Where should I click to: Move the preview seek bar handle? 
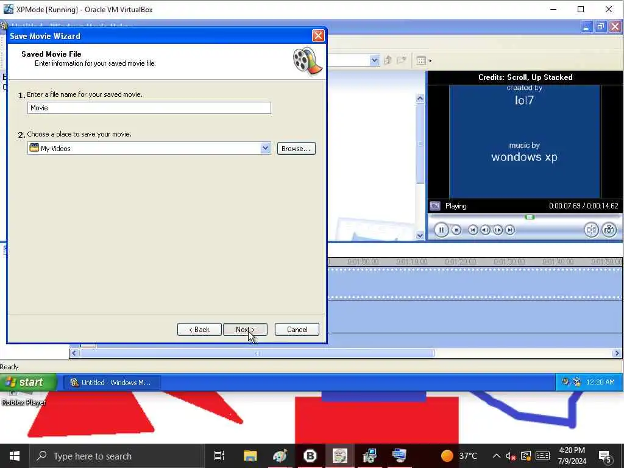coord(530,217)
